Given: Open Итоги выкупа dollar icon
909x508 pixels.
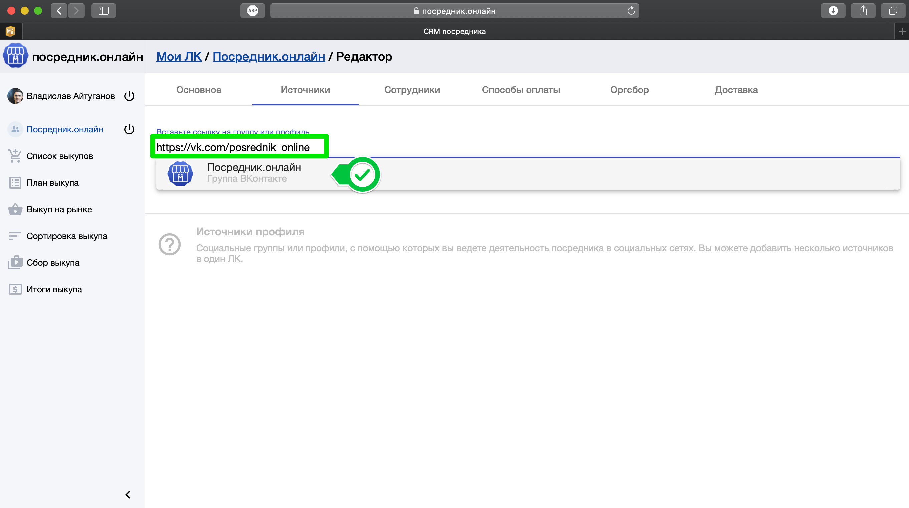Looking at the screenshot, I should click(15, 289).
